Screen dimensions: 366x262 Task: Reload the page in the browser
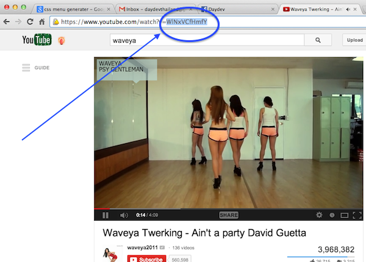[30, 22]
